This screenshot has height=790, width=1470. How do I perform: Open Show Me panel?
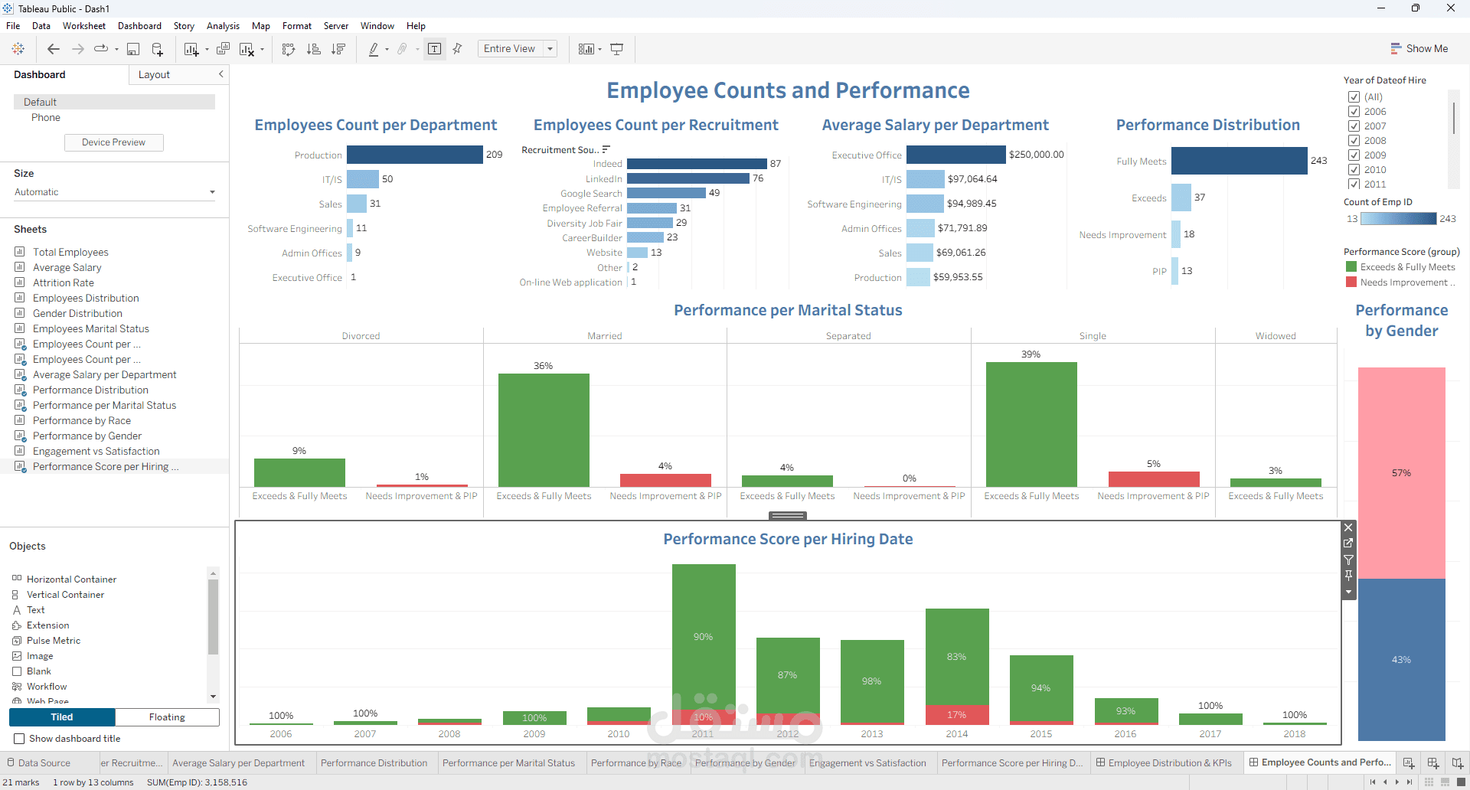click(x=1420, y=48)
